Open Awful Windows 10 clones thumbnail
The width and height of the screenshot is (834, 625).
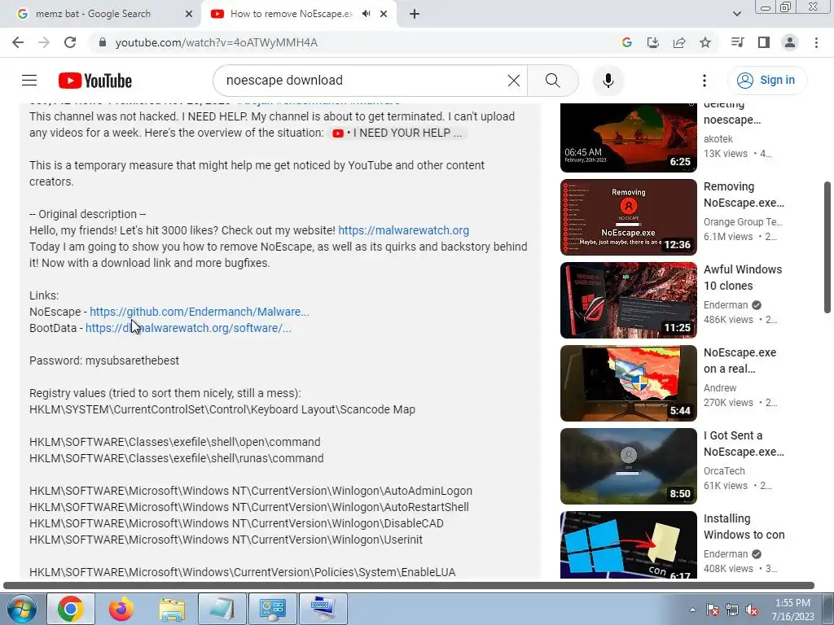click(628, 300)
